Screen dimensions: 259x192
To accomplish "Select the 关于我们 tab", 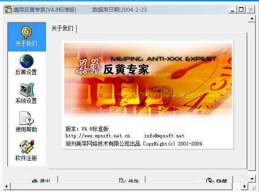I will coord(63,29).
